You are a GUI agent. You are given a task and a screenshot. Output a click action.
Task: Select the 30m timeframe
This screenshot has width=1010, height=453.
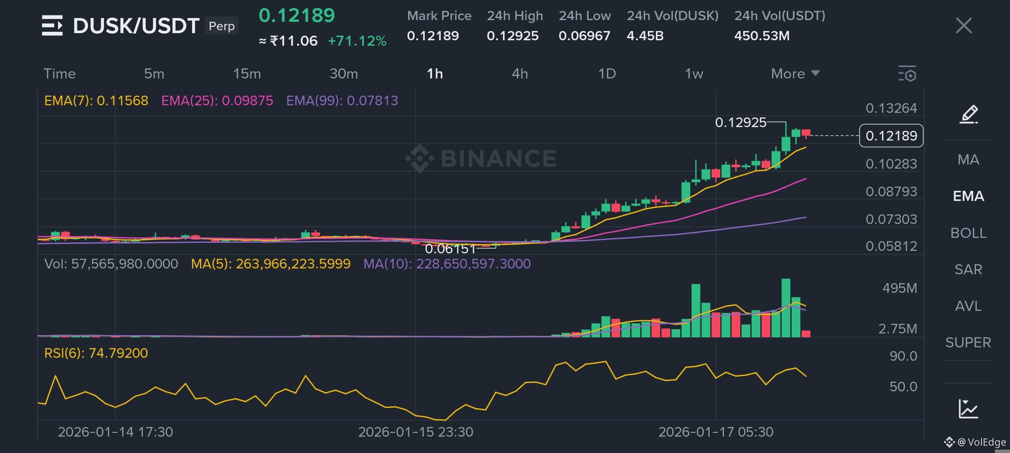pos(344,74)
